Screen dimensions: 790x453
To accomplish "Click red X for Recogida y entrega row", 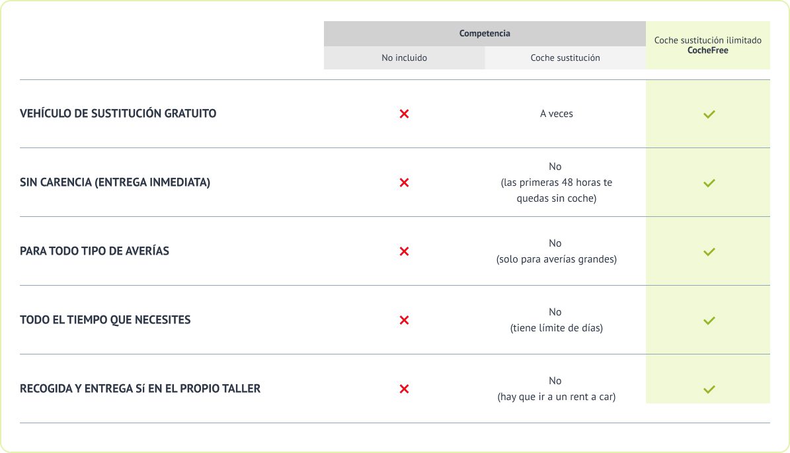I will (404, 389).
